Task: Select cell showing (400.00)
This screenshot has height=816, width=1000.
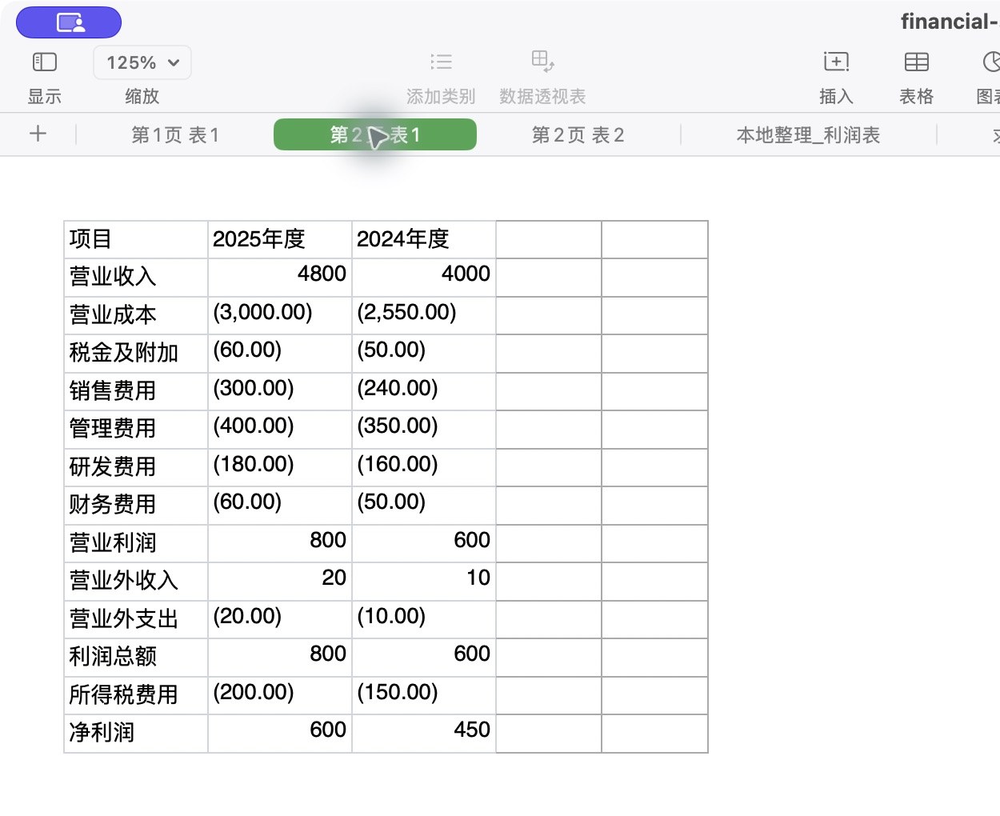Action: [280, 430]
